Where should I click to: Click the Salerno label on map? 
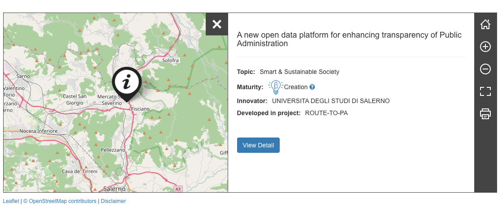point(114,189)
